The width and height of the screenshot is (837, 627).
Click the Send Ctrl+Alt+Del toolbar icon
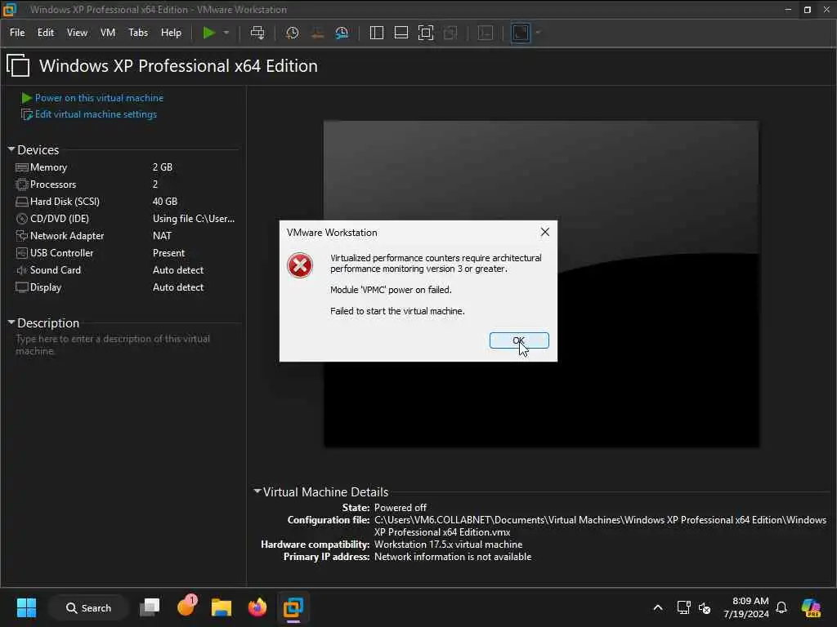pos(257,33)
